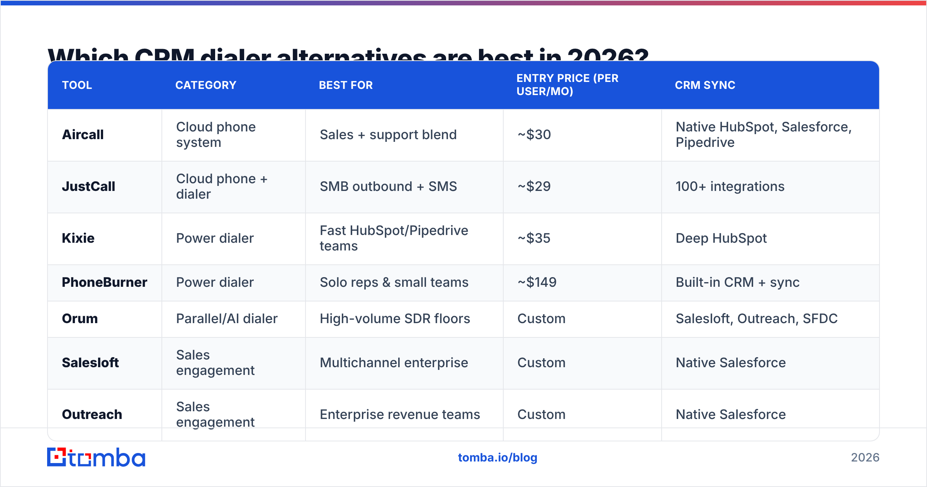Click the Orum tool name
Screen dimensions: 927x487
[80, 318]
